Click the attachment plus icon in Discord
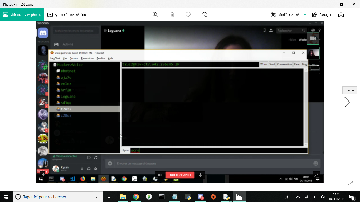This screenshot has height=202, width=360. pos(110,163)
